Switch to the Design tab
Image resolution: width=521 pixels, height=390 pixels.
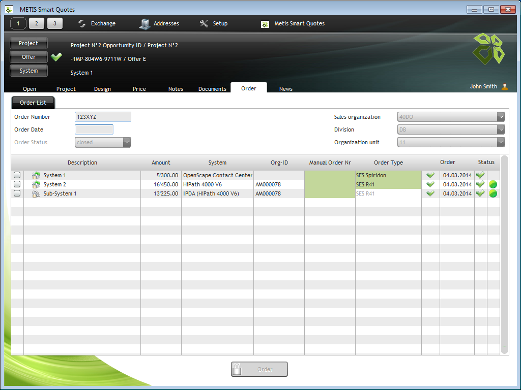tap(102, 89)
